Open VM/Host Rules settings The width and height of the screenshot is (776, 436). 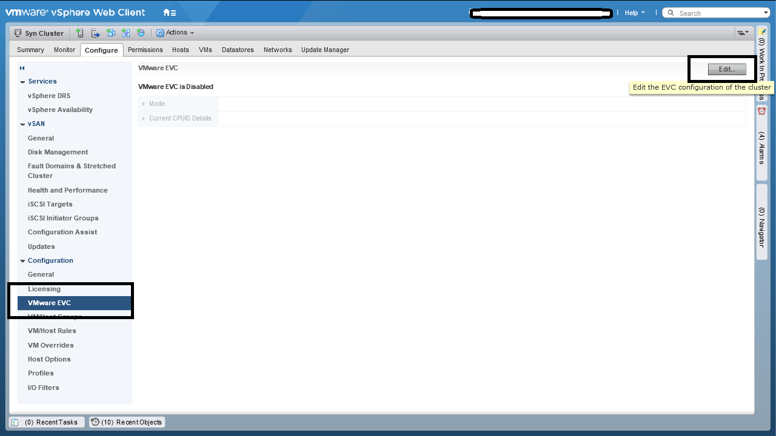point(52,331)
